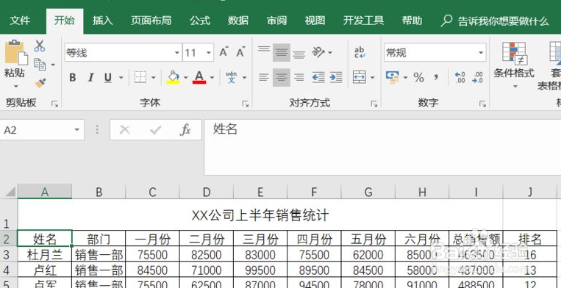Click 条件格式 conditional formatting button
The height and width of the screenshot is (288, 561).
[514, 65]
